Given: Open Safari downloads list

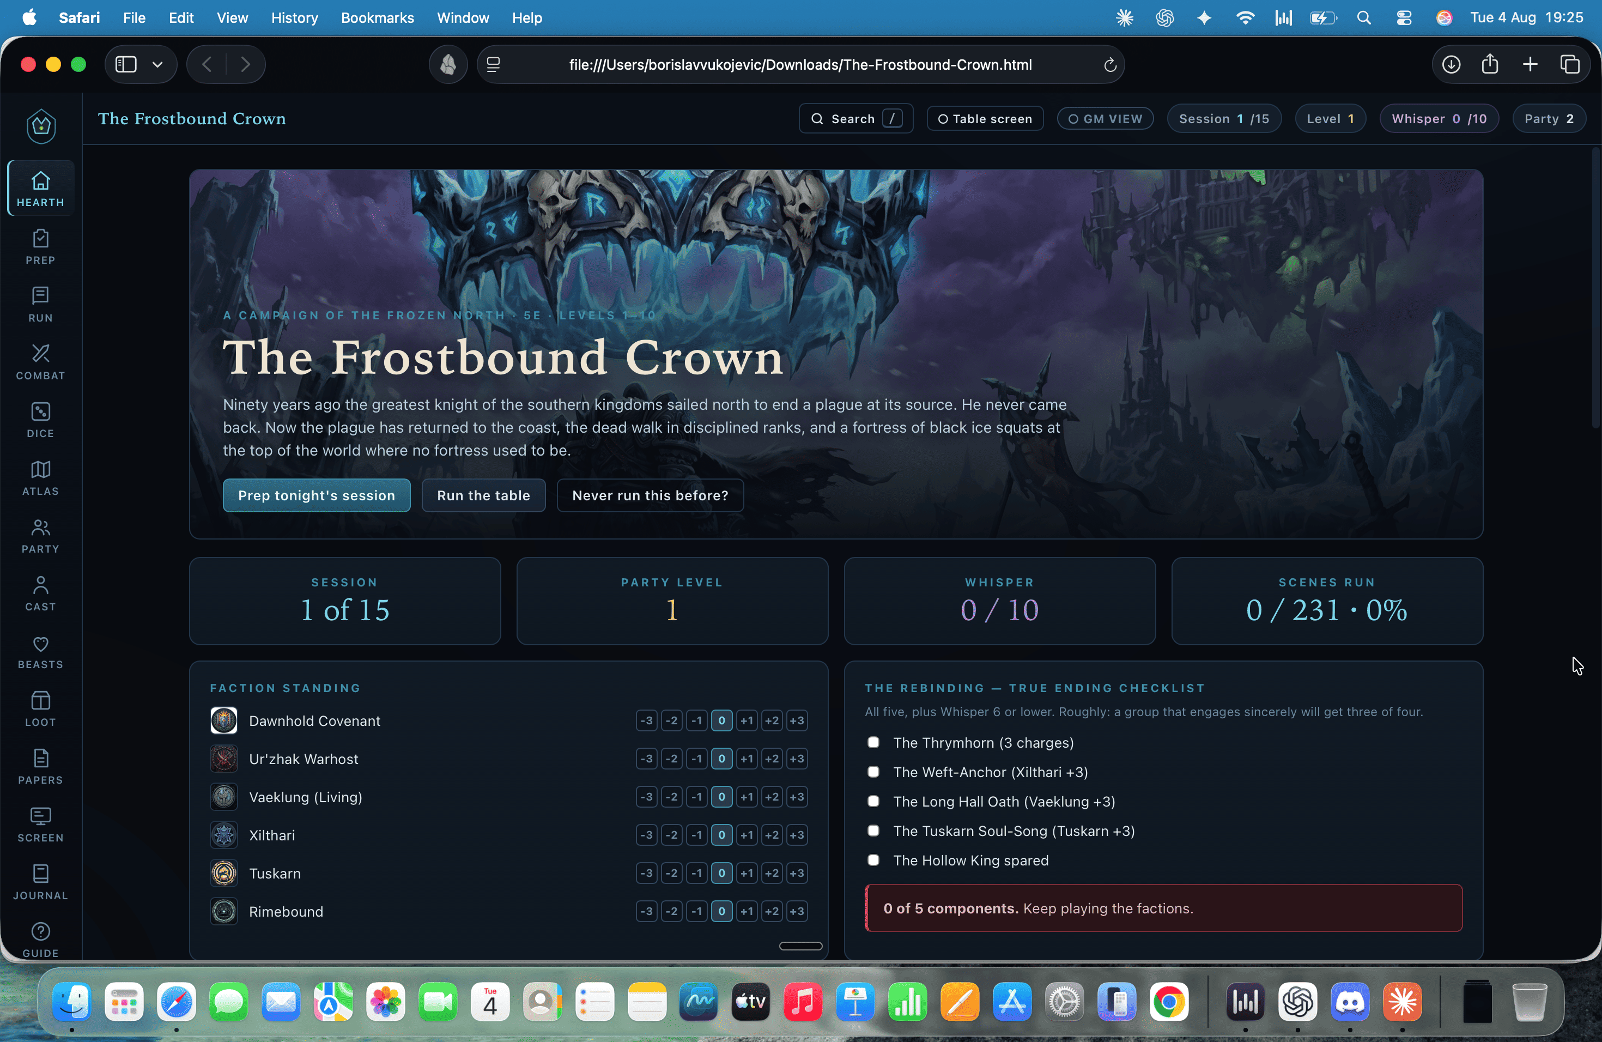Looking at the screenshot, I should tap(1451, 65).
